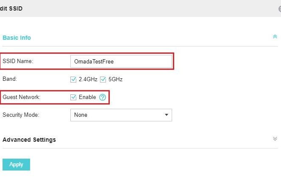Apply the SSID settings
The height and width of the screenshot is (187, 281).
16,165
